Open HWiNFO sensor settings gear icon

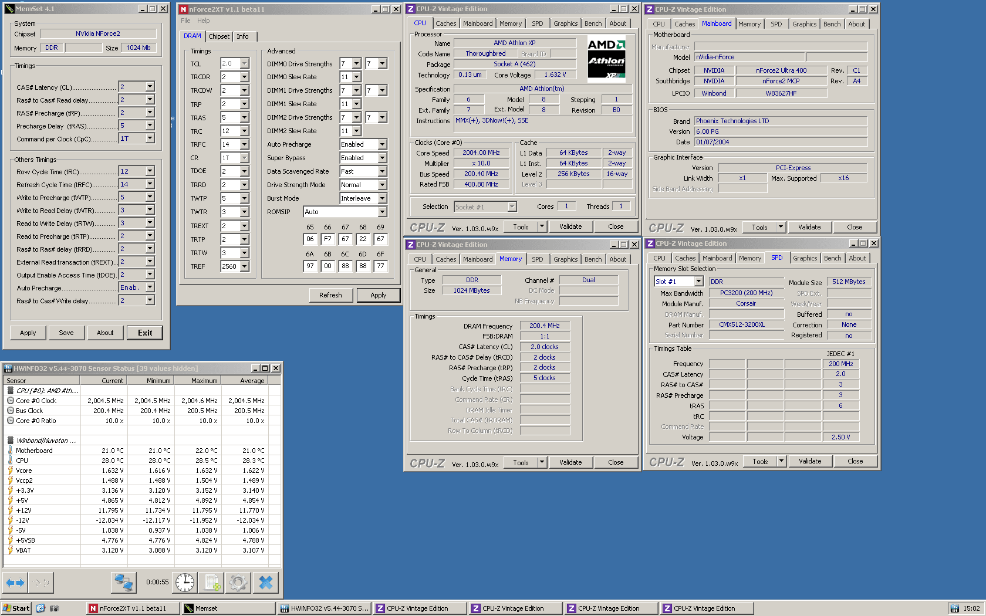pyautogui.click(x=238, y=583)
